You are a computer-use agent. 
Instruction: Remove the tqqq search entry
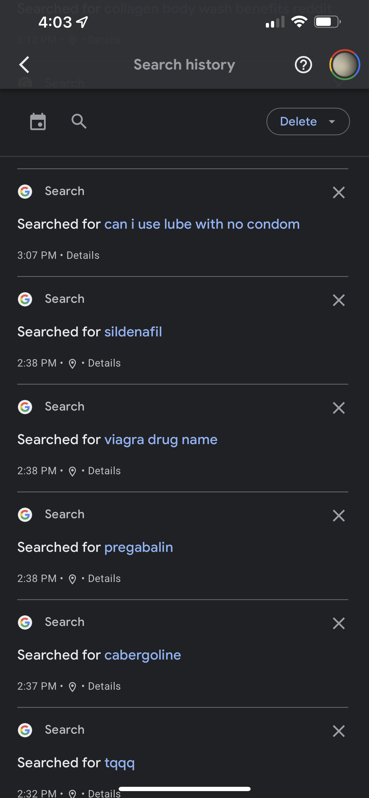pos(338,731)
